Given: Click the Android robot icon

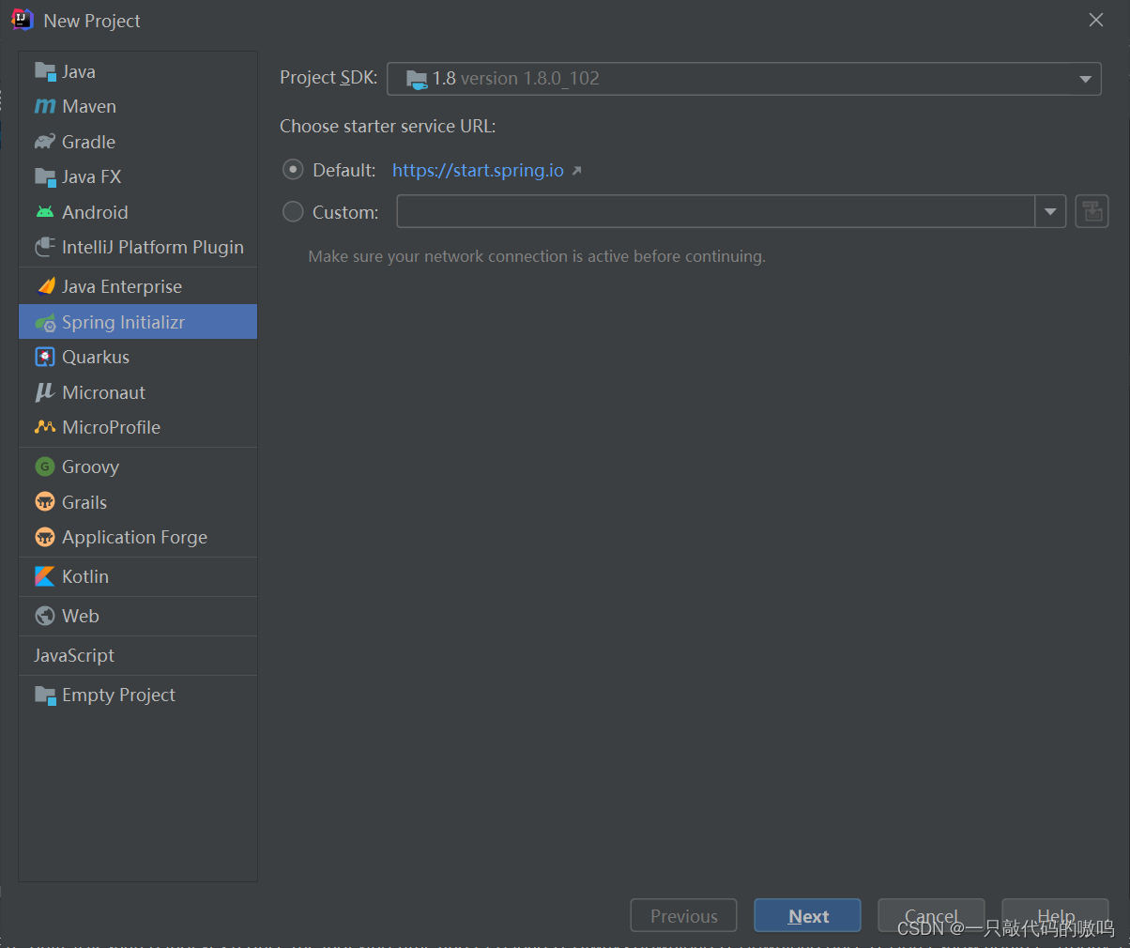Looking at the screenshot, I should [45, 212].
